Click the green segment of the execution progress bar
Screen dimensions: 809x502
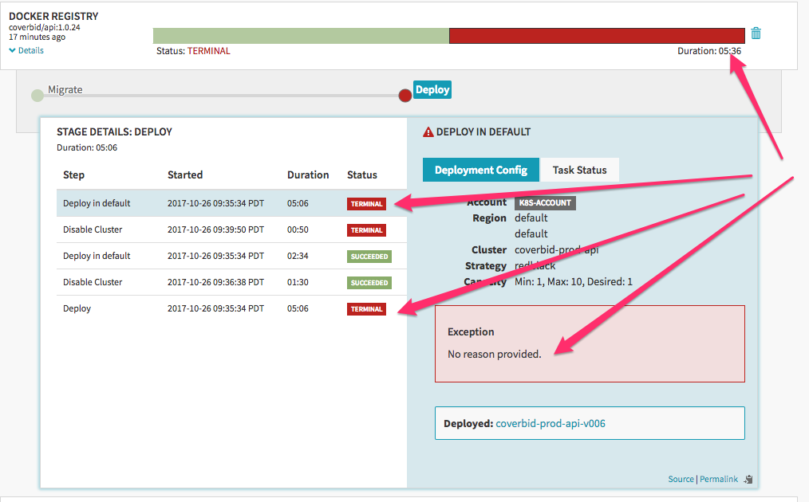[x=299, y=35]
